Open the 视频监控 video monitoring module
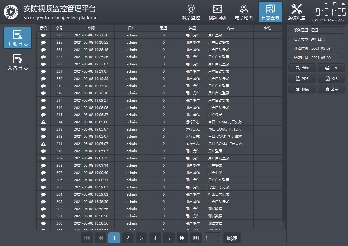The image size is (348, 246). 191,12
